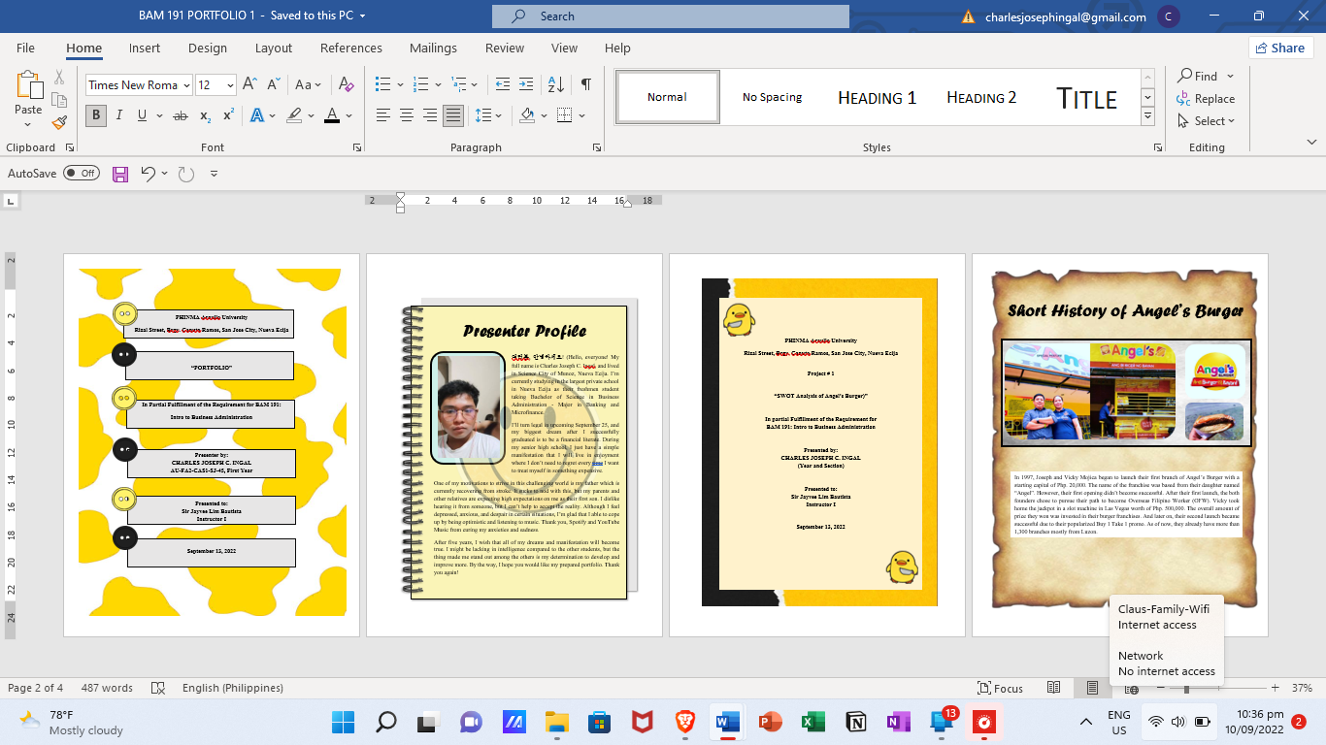Open the Review tab
The height and width of the screenshot is (745, 1326).
point(505,48)
